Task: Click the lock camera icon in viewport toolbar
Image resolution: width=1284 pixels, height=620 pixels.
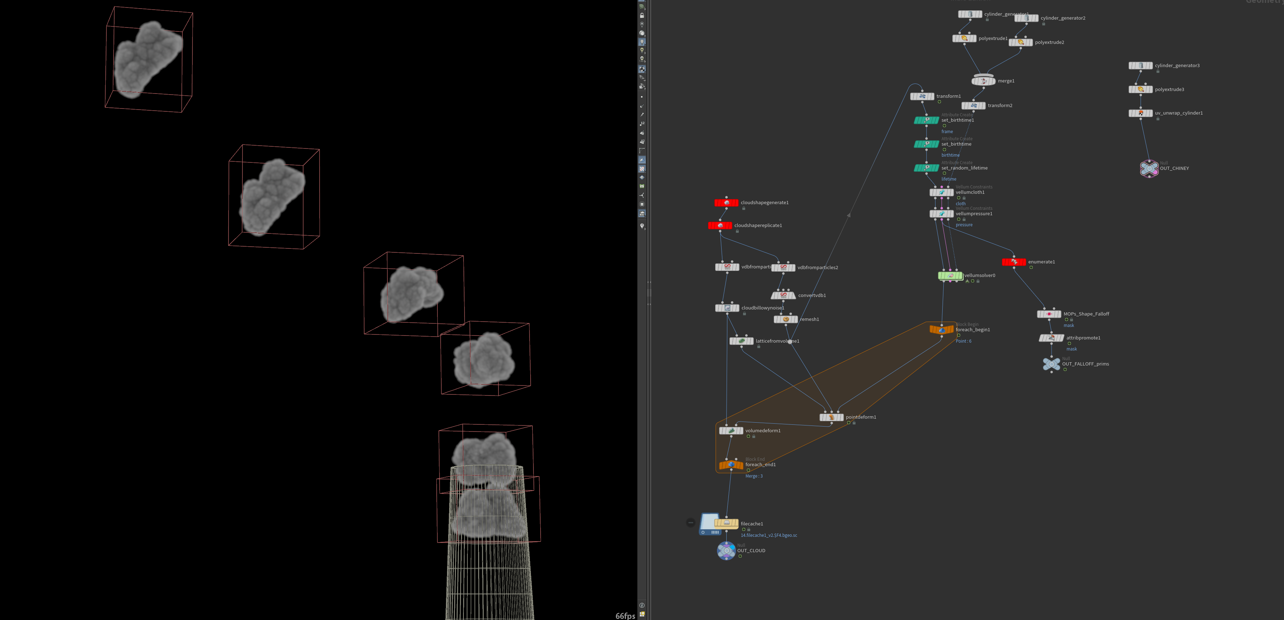Action: tap(642, 15)
